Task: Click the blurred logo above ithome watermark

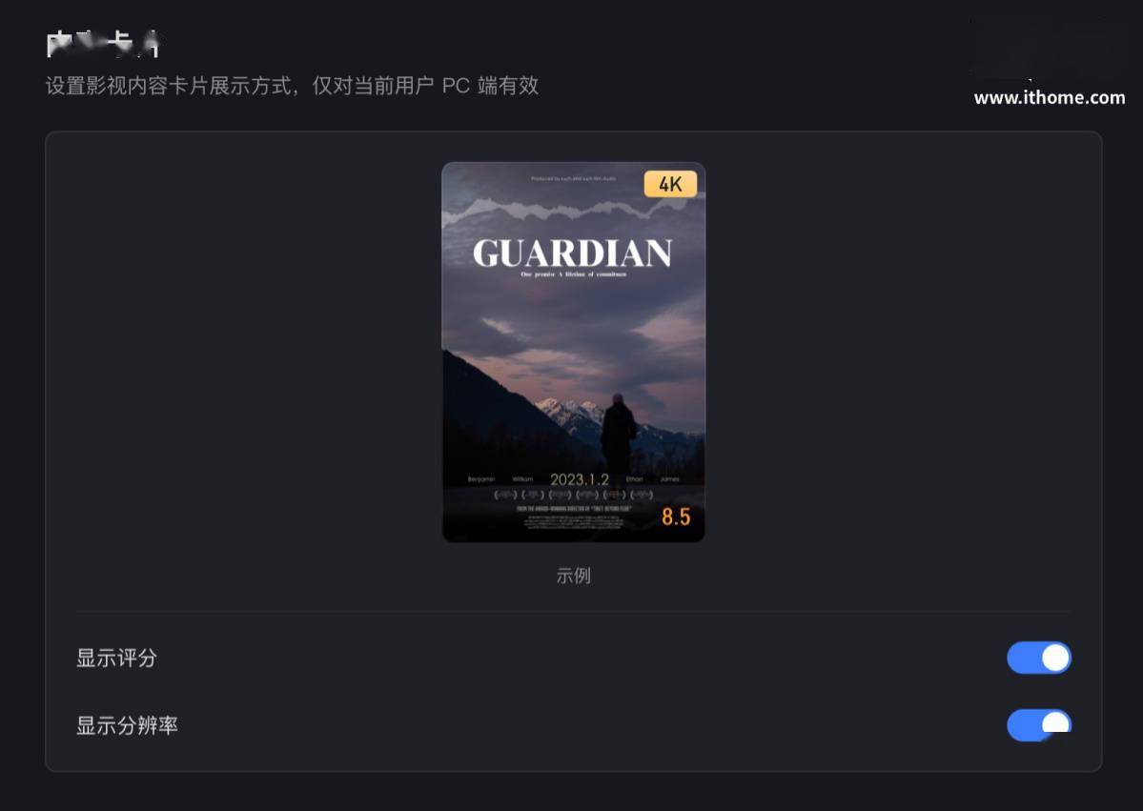Action: [1049, 48]
